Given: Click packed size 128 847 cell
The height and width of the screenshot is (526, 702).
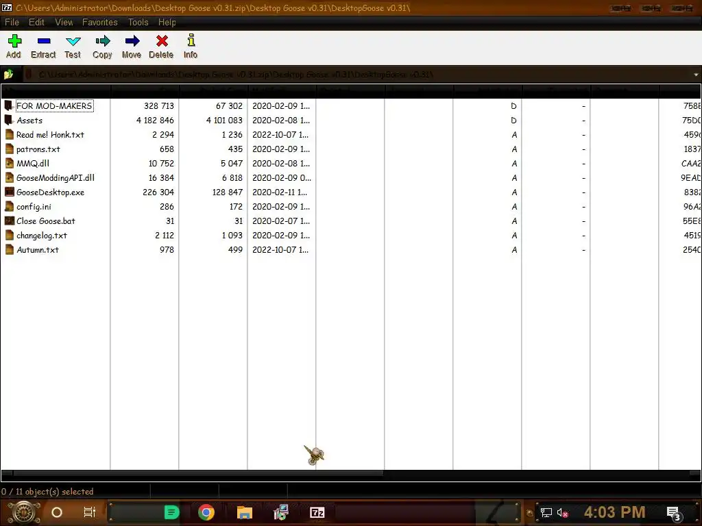Looking at the screenshot, I should [228, 192].
